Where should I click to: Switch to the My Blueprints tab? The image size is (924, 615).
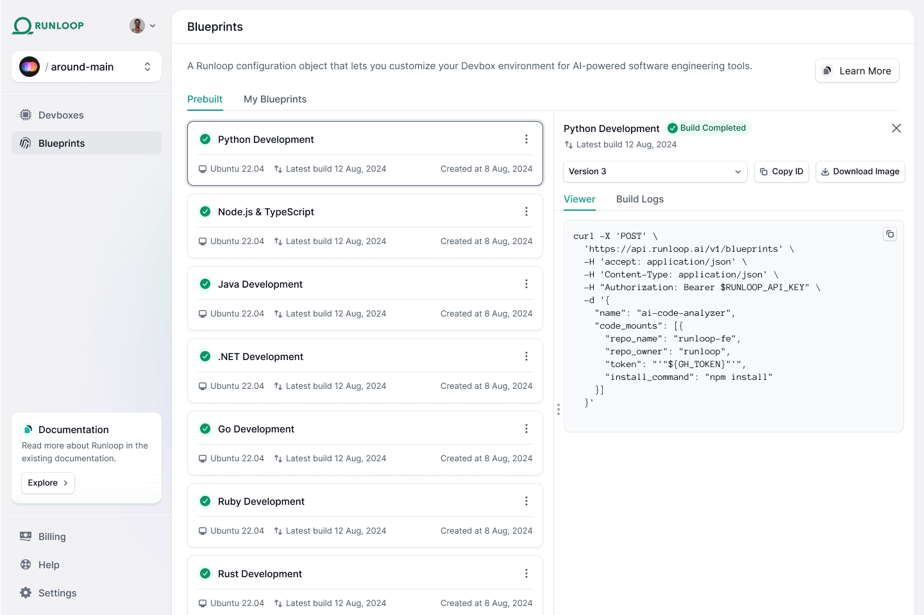275,99
